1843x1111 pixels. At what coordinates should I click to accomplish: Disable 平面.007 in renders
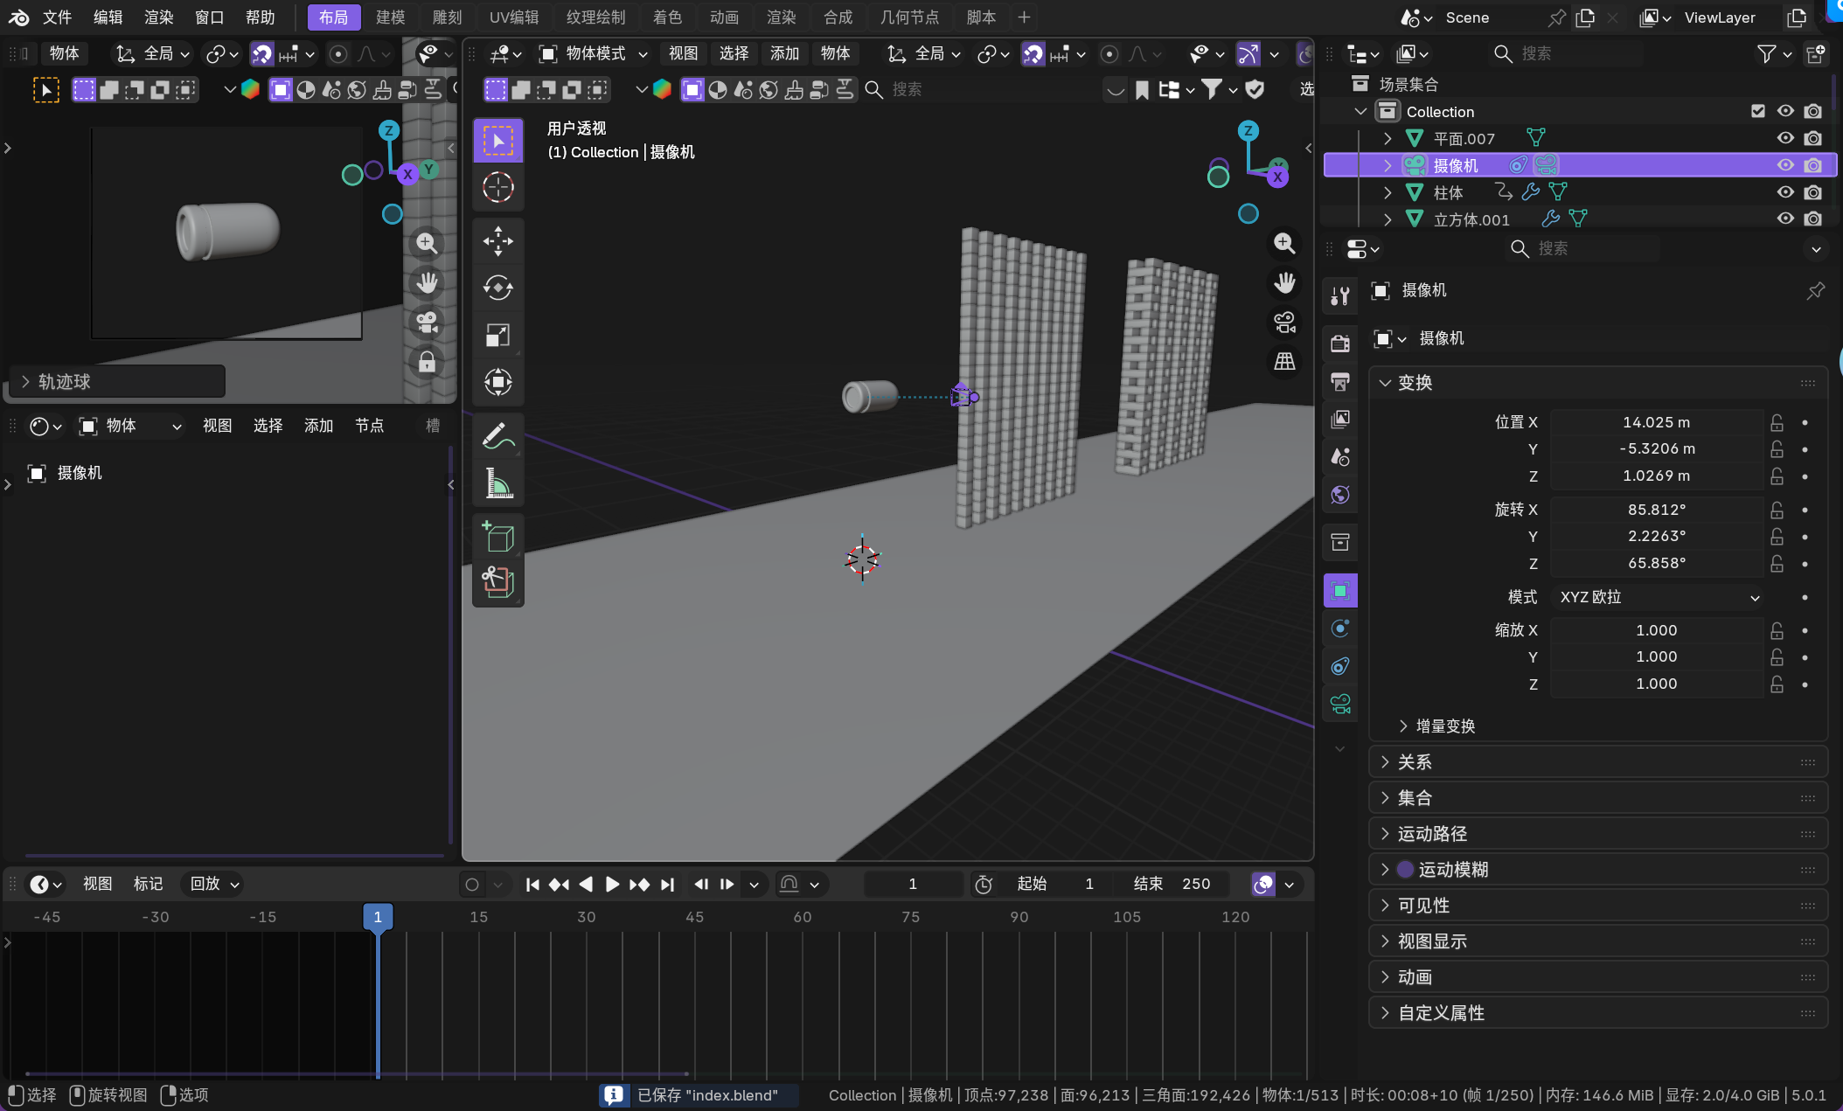1813,138
